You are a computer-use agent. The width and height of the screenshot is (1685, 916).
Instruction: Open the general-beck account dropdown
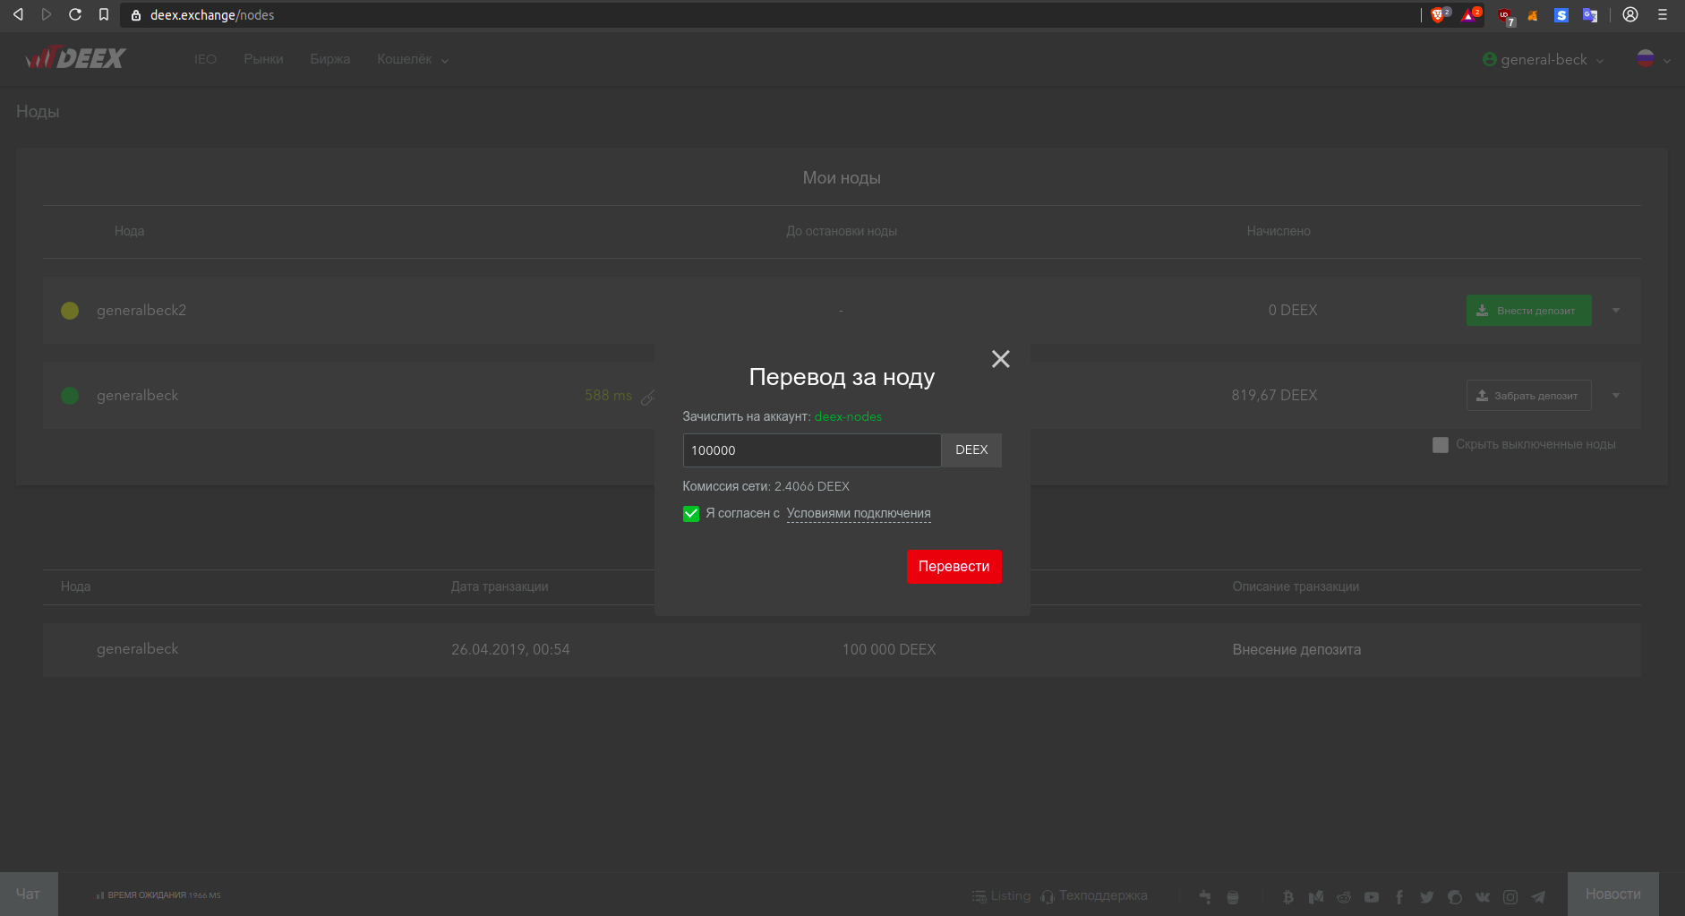point(1543,60)
